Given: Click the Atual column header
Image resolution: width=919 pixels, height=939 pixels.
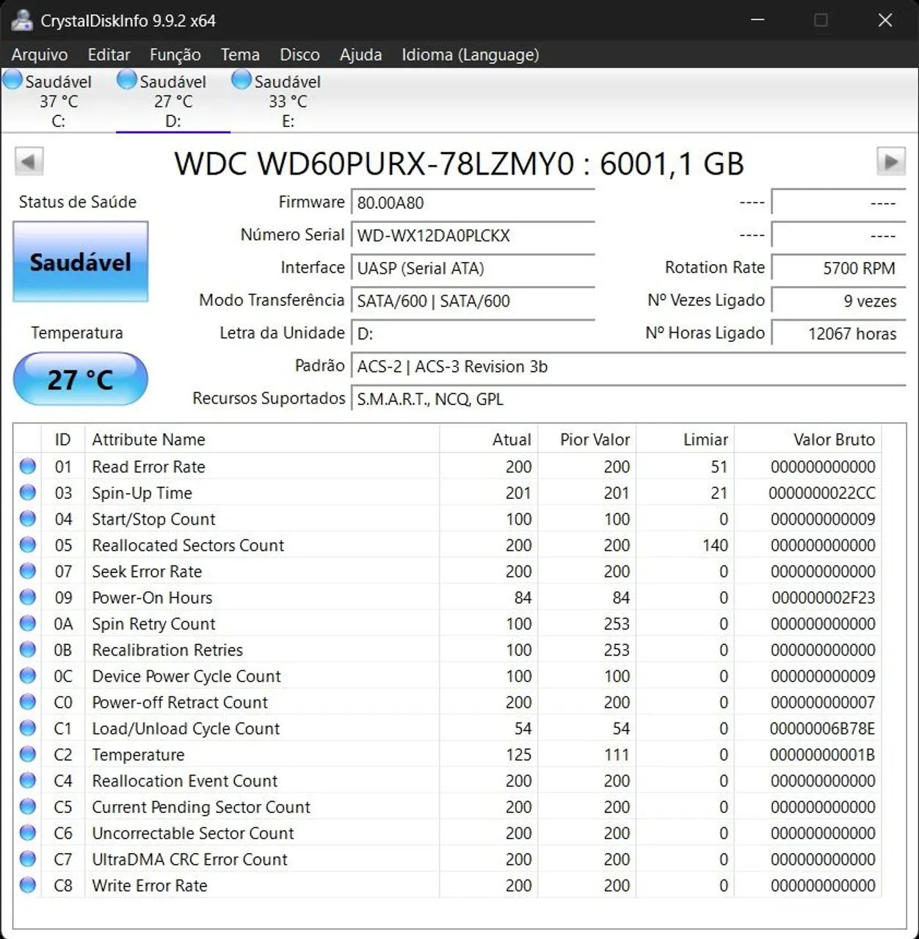Looking at the screenshot, I should tap(488, 439).
